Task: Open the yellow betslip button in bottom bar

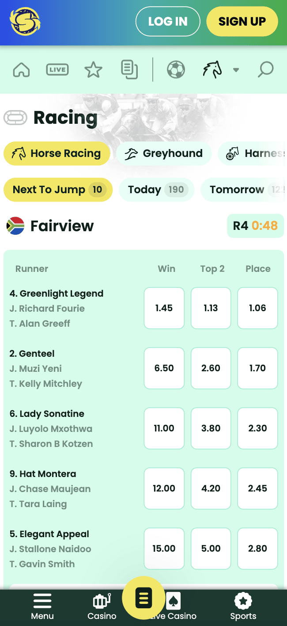Action: click(x=143, y=599)
